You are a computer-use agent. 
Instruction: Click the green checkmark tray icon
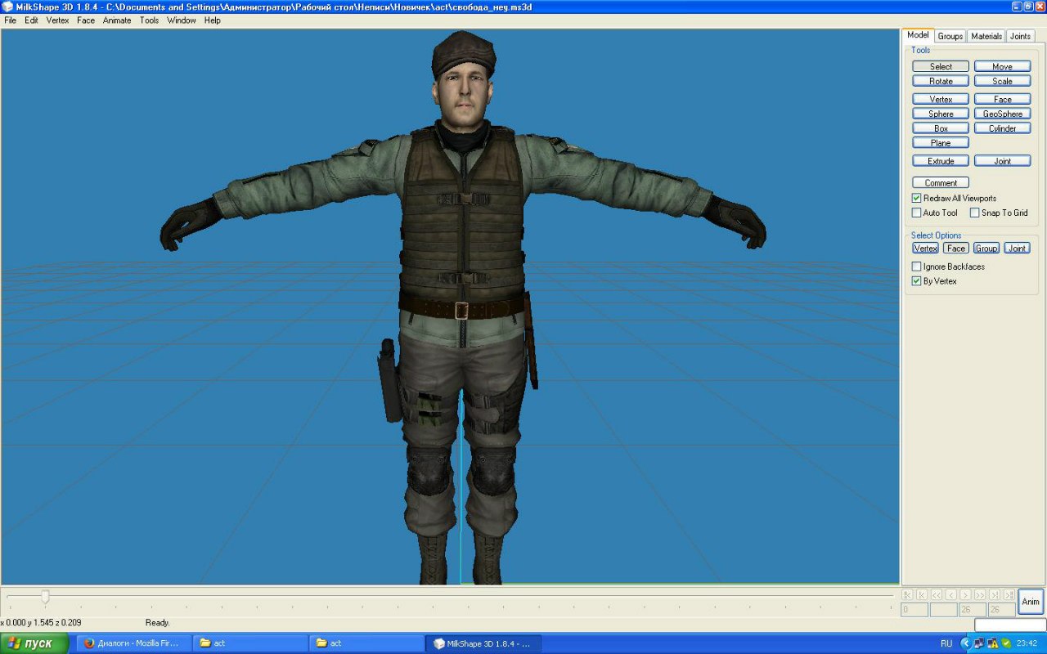(1006, 643)
